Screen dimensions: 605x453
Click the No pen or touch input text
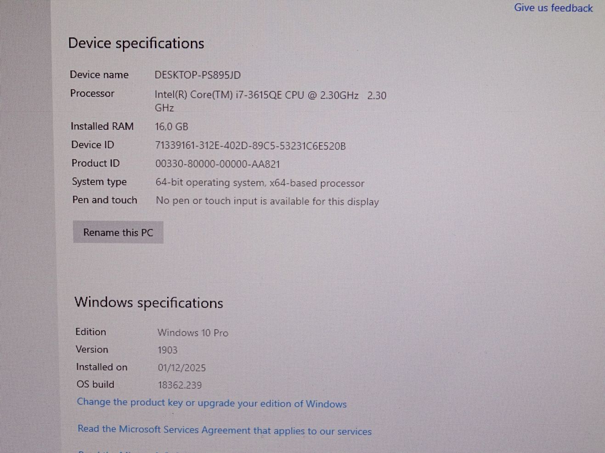tap(267, 201)
